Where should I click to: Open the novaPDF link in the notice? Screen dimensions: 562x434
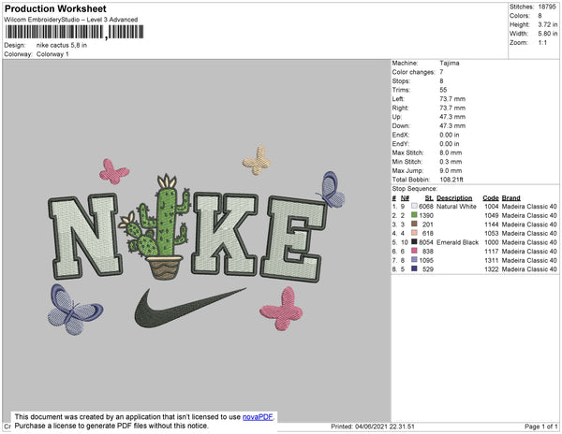[258, 417]
